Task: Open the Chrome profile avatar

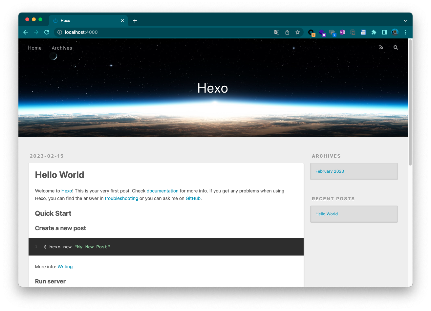Action: pyautogui.click(x=395, y=32)
